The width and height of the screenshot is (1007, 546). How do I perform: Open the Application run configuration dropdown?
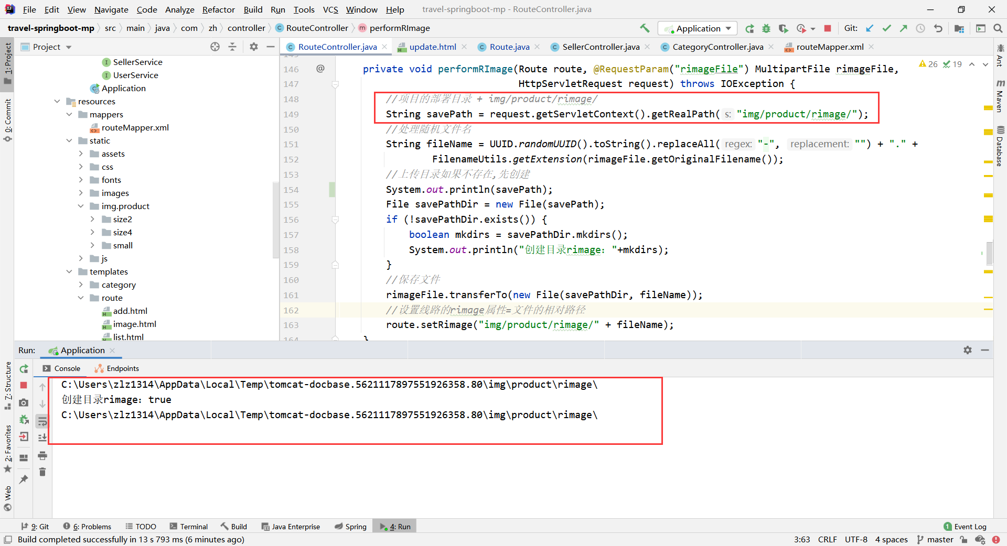[x=698, y=28]
